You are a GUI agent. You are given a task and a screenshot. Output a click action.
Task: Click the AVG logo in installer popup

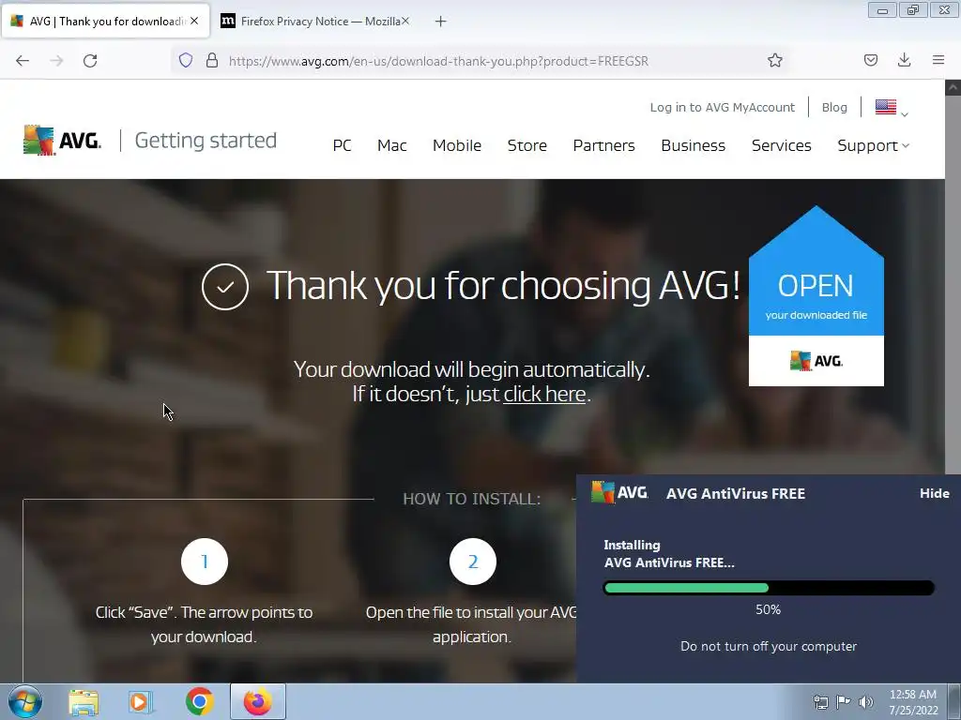point(619,492)
